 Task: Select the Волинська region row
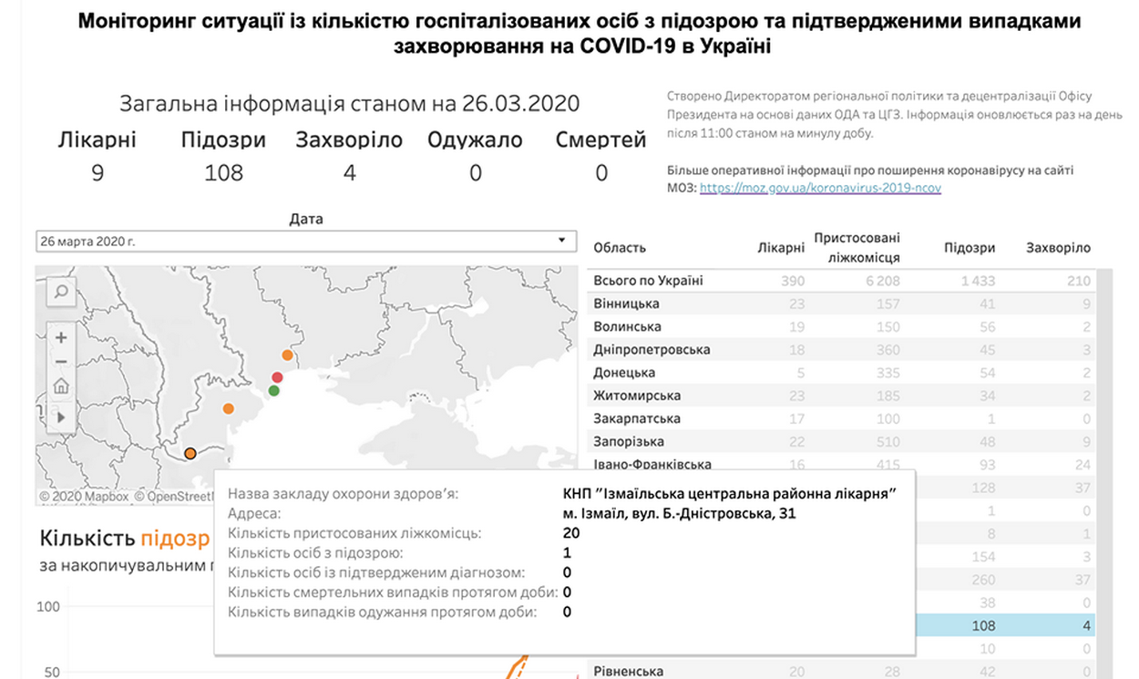[842, 326]
